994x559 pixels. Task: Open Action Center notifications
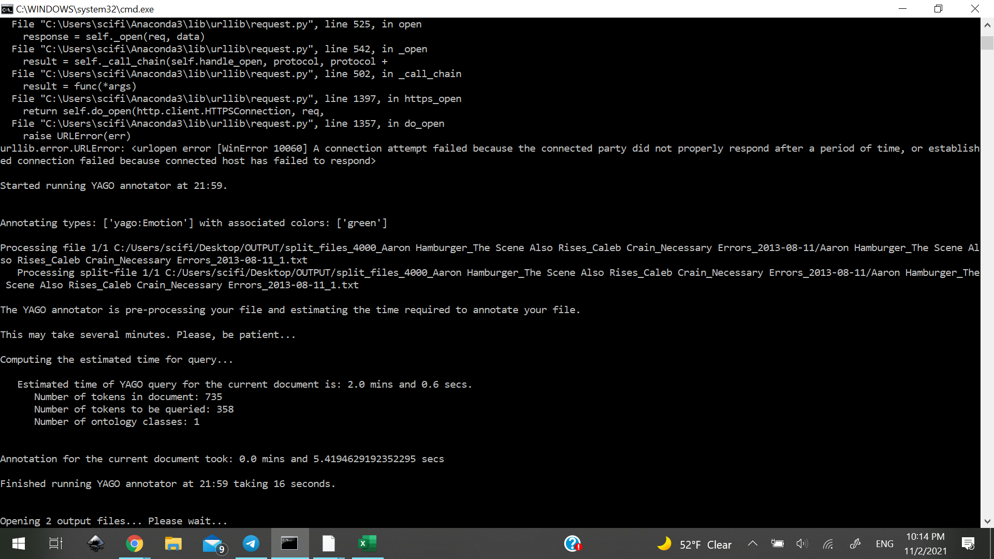coord(969,543)
